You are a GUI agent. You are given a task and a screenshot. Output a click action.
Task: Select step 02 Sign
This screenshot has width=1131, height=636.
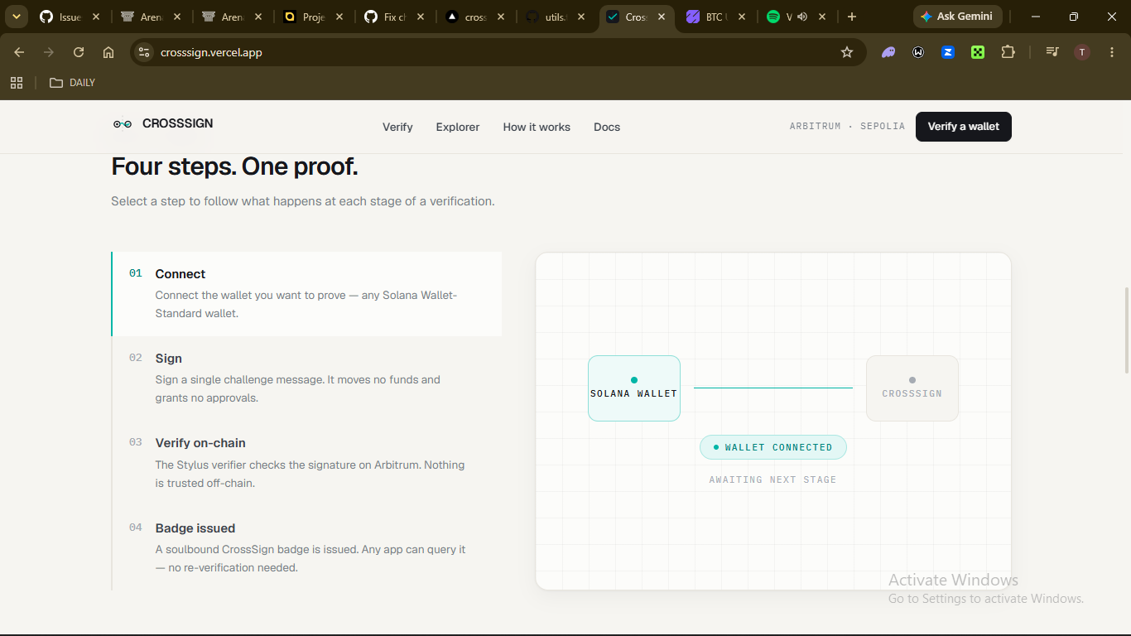[306, 378]
